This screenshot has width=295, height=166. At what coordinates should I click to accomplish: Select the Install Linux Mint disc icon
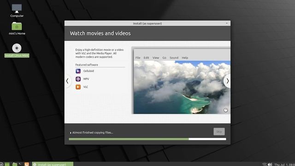[x=17, y=48]
